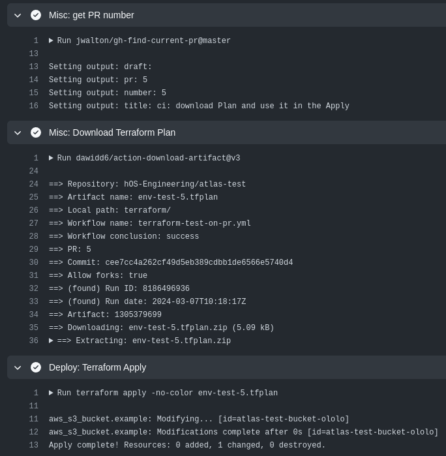
Task: Click the 'Apply complete!' log line
Action: (187, 445)
